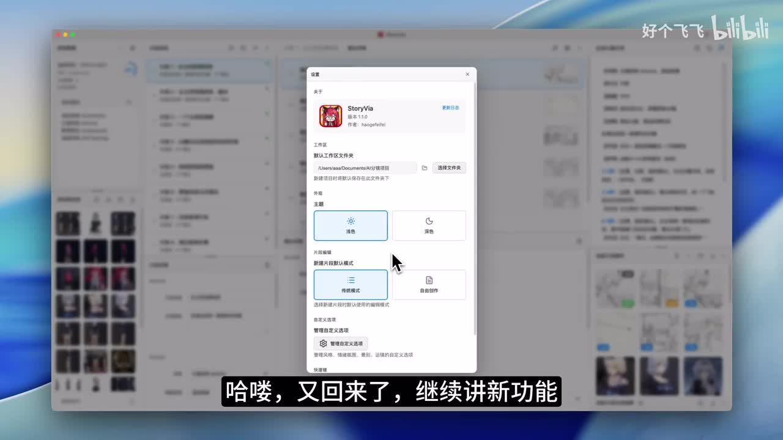Open folder icon beside the workspace path

(425, 167)
